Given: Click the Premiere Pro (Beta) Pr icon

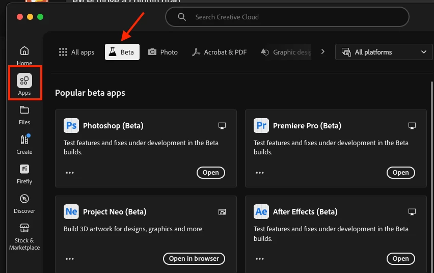Looking at the screenshot, I should (x=261, y=125).
